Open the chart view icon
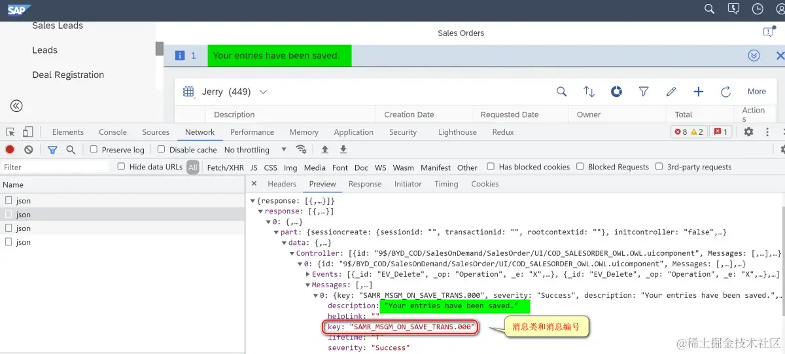 (616, 92)
